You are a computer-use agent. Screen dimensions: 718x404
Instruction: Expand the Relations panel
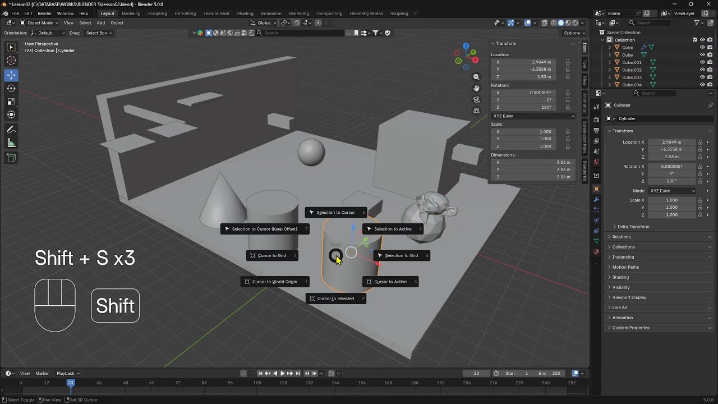click(x=621, y=237)
